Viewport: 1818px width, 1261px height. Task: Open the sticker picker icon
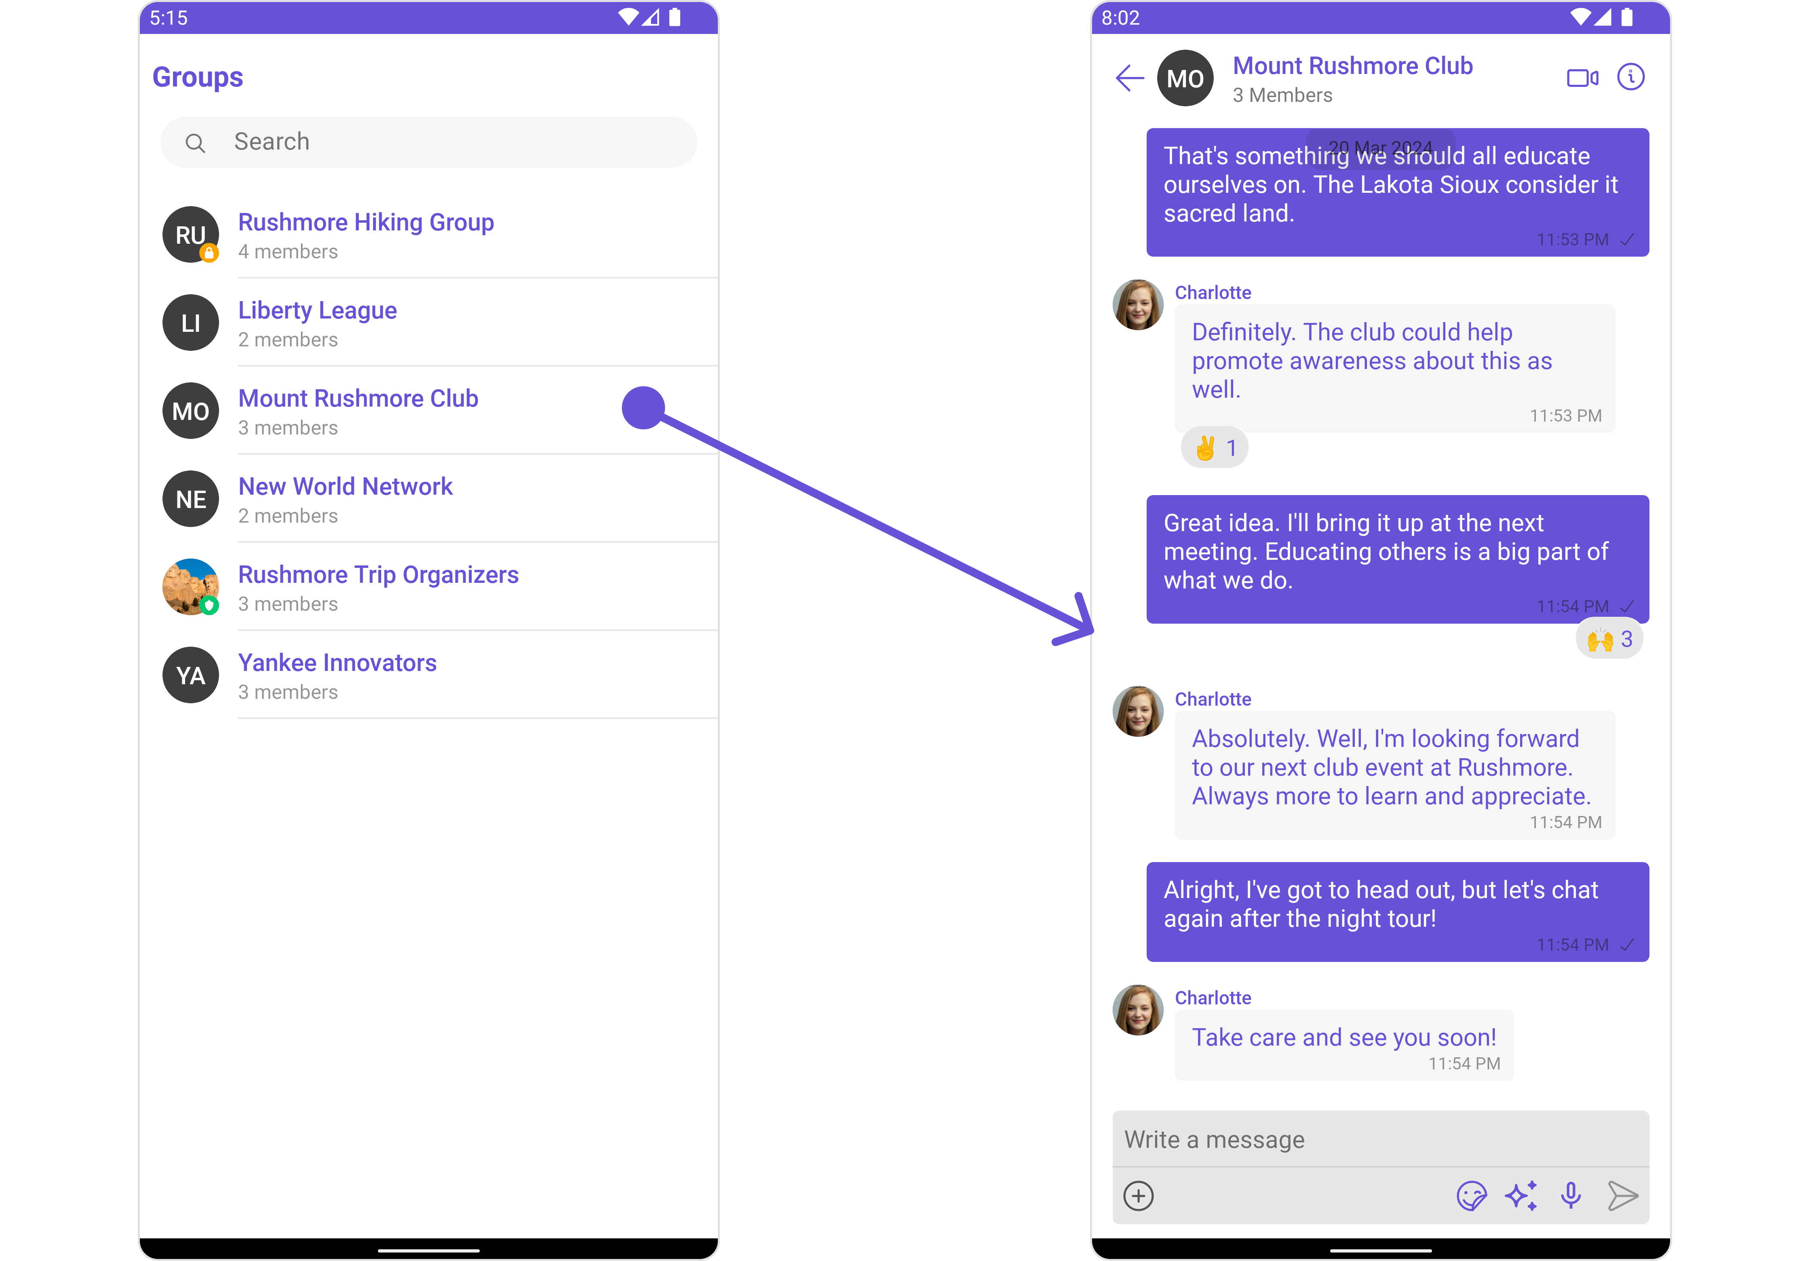(1471, 1196)
